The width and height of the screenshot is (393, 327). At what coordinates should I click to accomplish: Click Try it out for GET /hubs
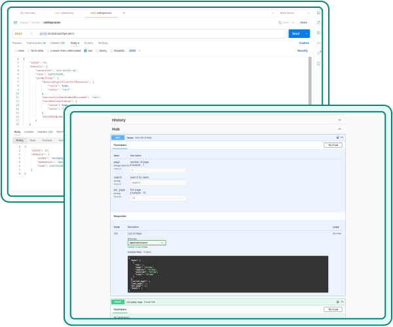(x=333, y=145)
